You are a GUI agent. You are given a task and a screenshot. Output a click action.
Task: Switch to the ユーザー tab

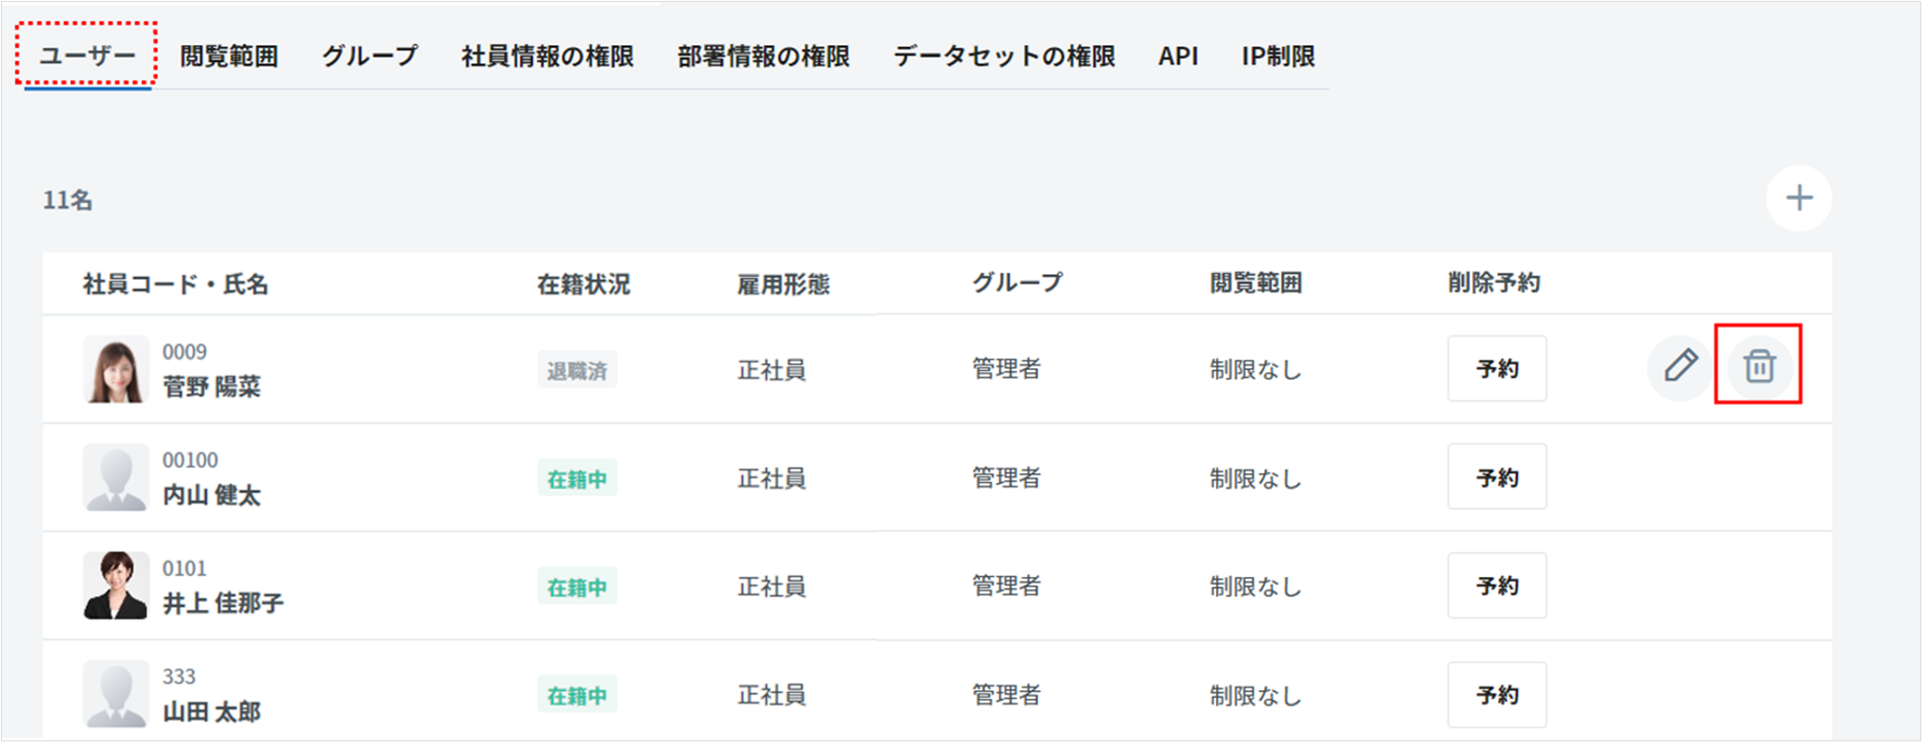87,56
